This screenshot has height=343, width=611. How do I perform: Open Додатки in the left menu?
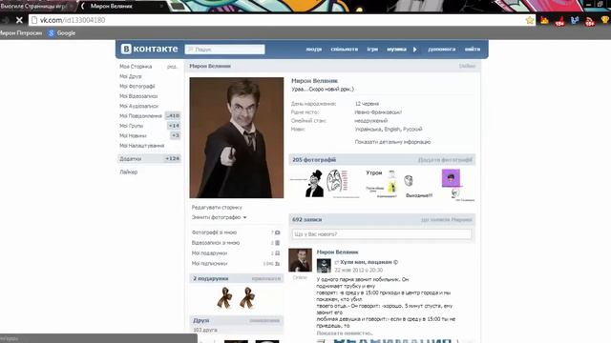pyautogui.click(x=131, y=159)
